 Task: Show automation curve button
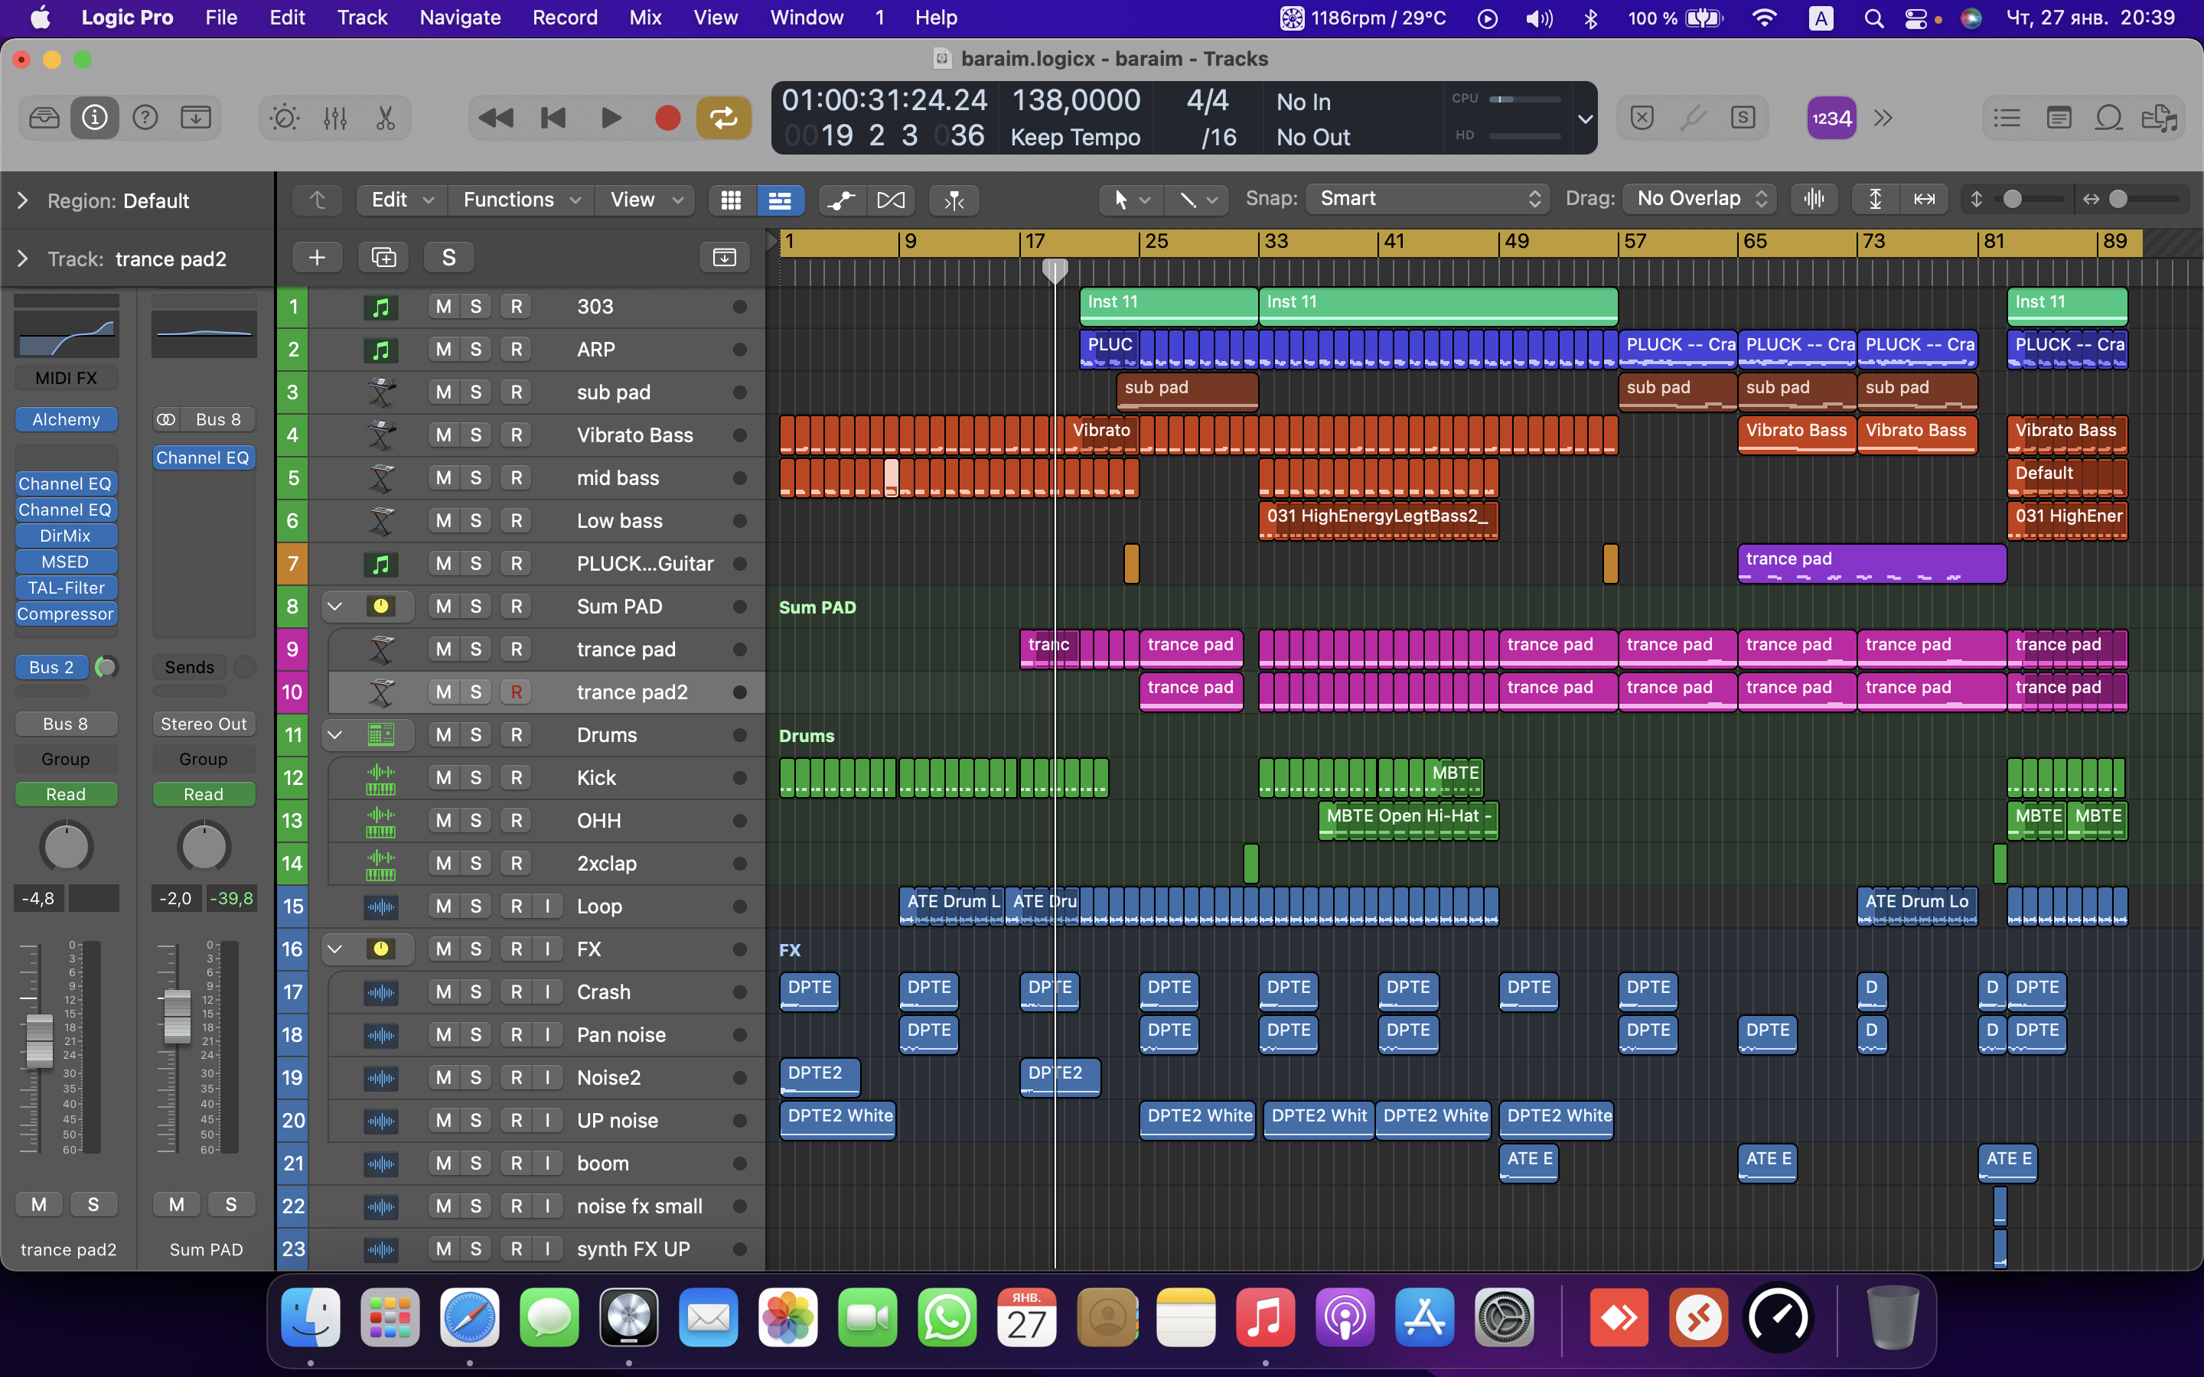842,200
